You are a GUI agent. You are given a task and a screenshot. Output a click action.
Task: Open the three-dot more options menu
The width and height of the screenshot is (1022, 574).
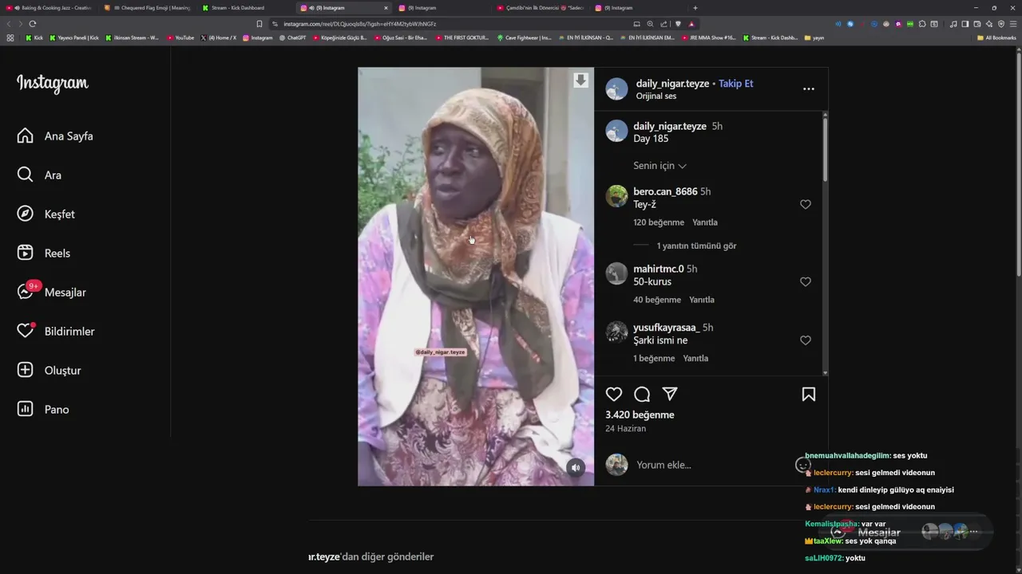(x=809, y=89)
